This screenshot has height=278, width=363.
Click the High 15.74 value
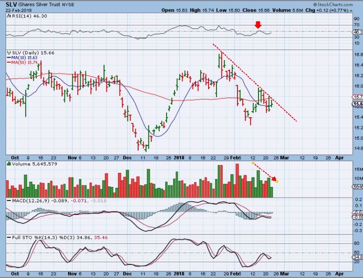202,10
